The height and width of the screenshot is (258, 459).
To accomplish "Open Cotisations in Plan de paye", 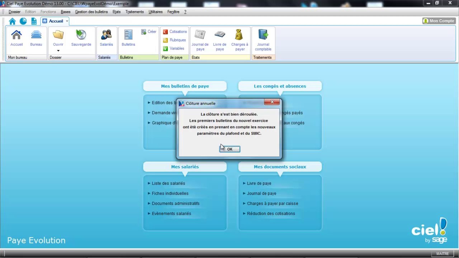I will click(175, 32).
